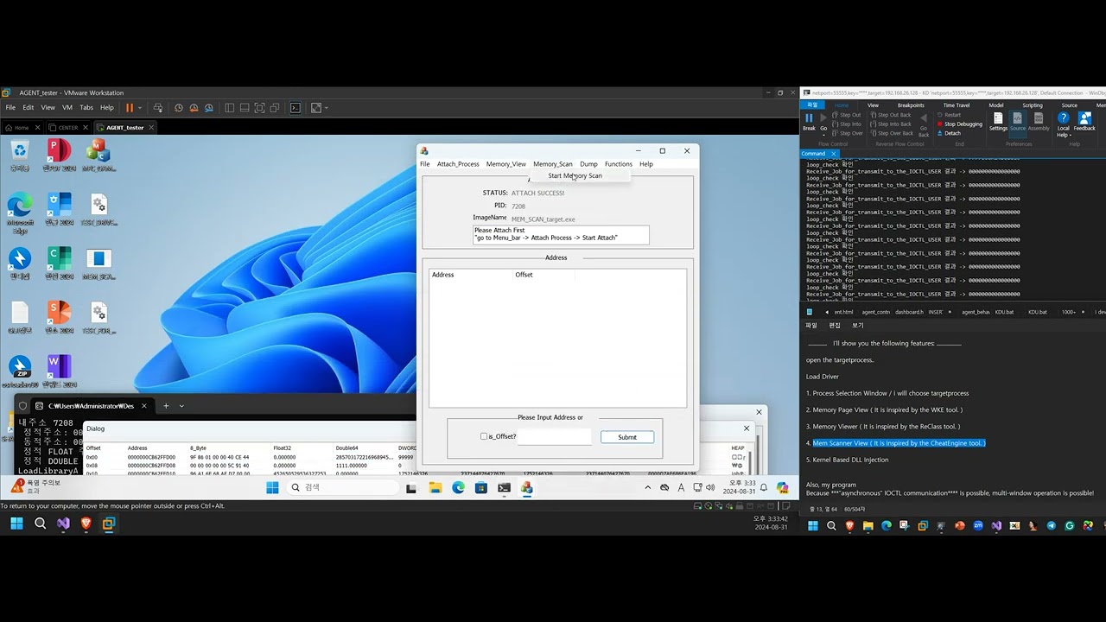Click Step Over in WinDbg flow control
1106x622 pixels.
pyautogui.click(x=846, y=134)
